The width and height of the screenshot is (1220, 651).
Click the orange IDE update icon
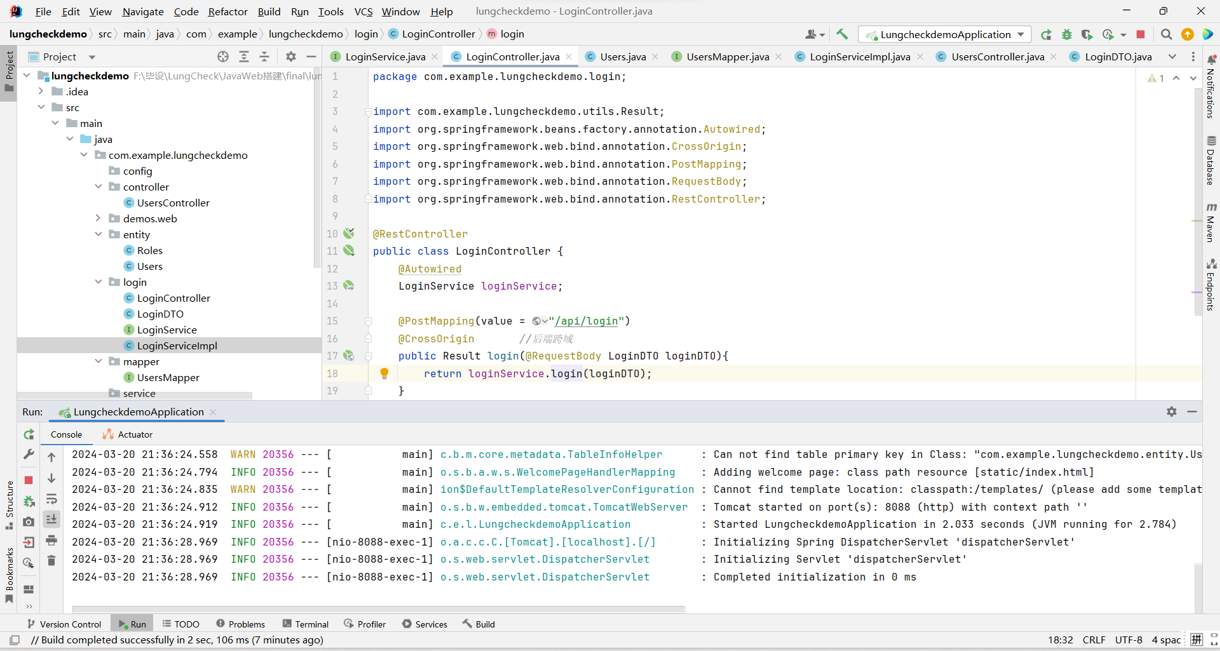pyautogui.click(x=1187, y=34)
